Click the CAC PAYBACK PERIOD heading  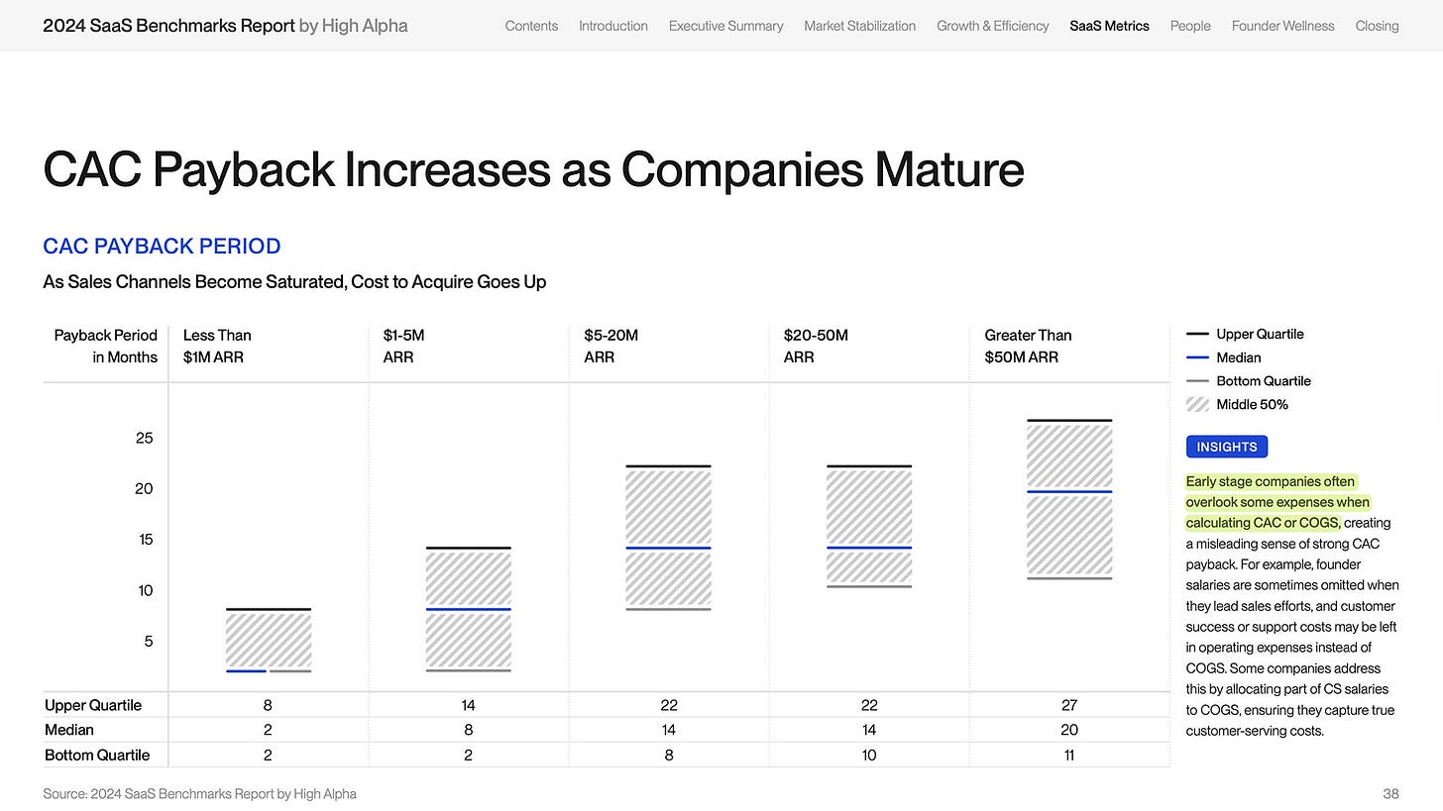[162, 246]
